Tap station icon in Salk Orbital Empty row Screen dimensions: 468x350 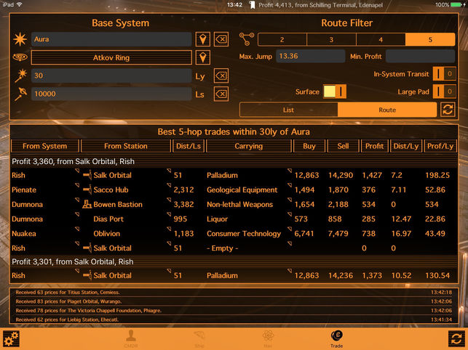87,248
